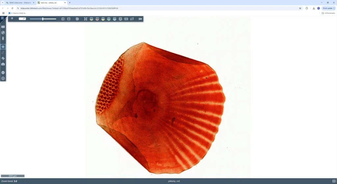
Task: Open the browser downloads icon
Action: point(314,8)
